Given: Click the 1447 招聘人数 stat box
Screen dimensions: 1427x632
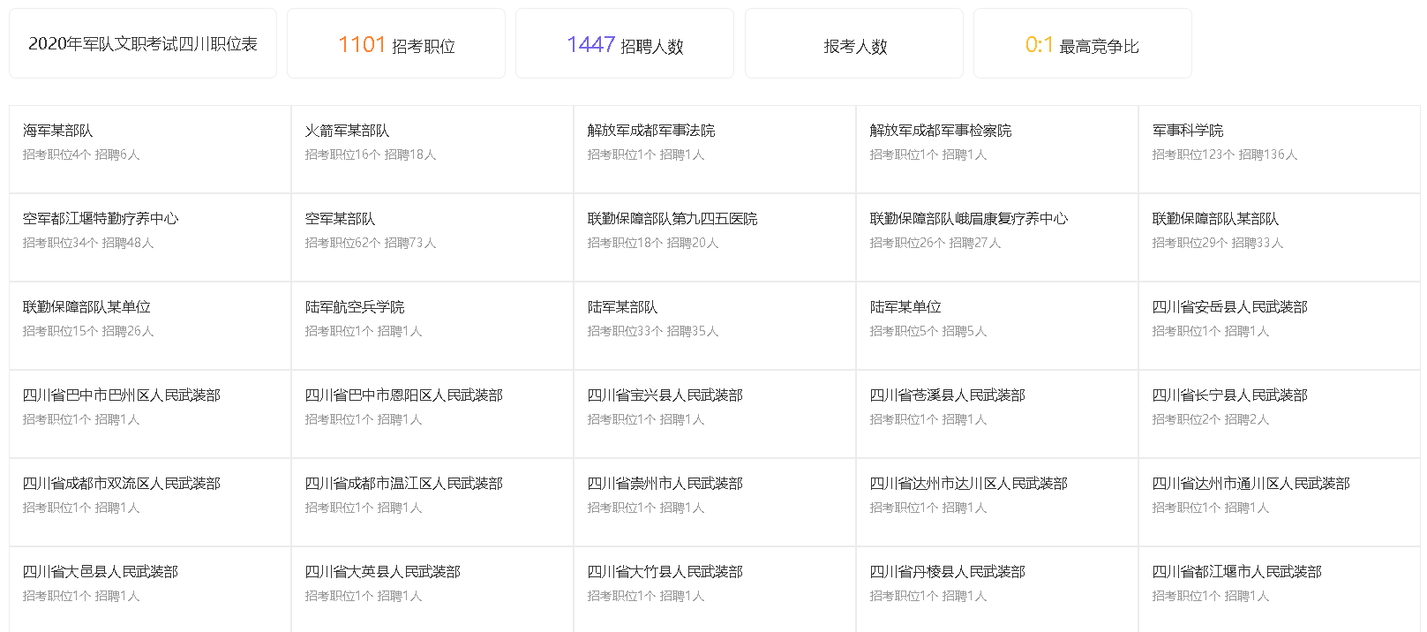Looking at the screenshot, I should (625, 44).
